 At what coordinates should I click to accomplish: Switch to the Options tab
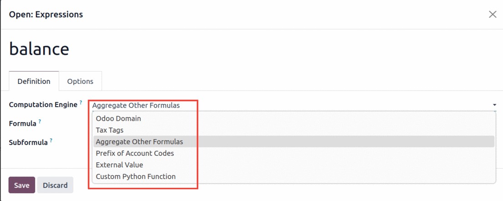[80, 81]
